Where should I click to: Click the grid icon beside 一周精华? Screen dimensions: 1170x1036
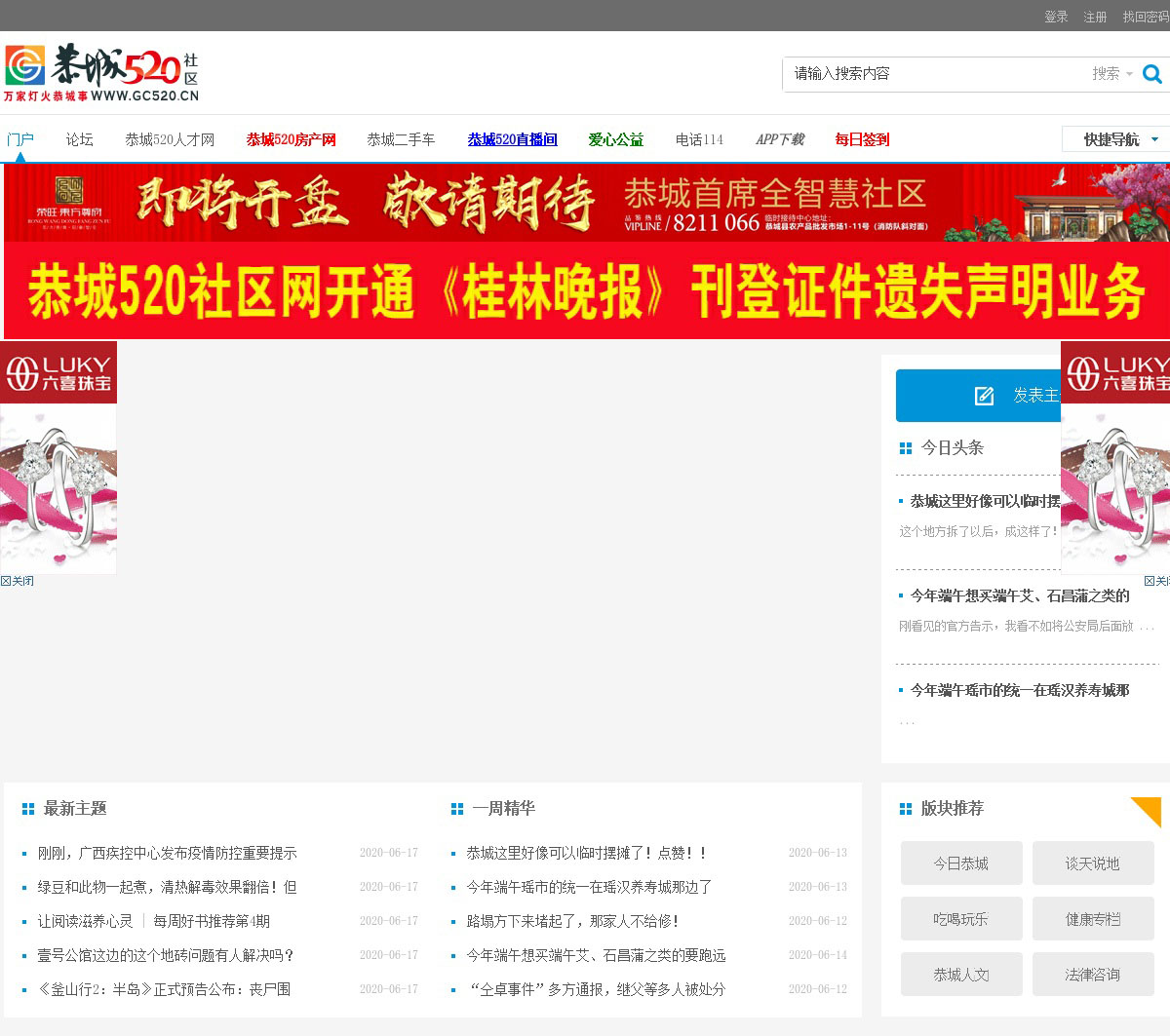457,809
